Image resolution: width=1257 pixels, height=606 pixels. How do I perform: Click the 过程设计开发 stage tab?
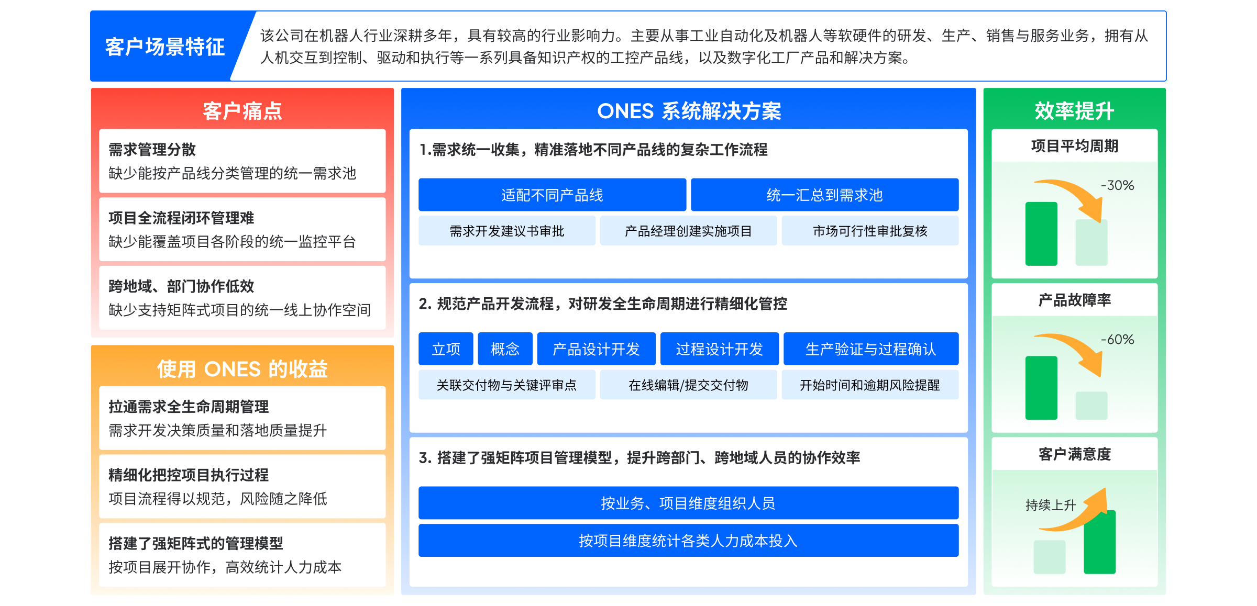(720, 349)
